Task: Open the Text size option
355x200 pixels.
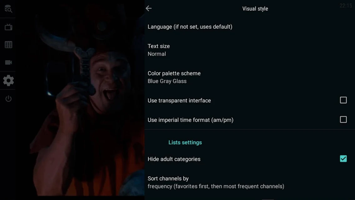Action: [x=250, y=50]
